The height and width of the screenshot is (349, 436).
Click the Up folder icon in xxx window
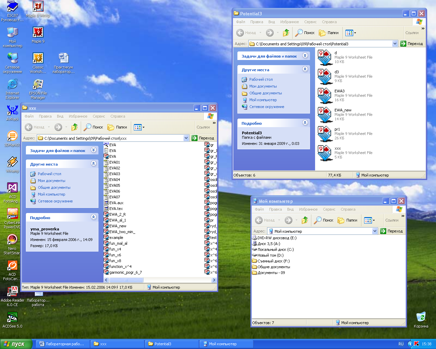75,127
